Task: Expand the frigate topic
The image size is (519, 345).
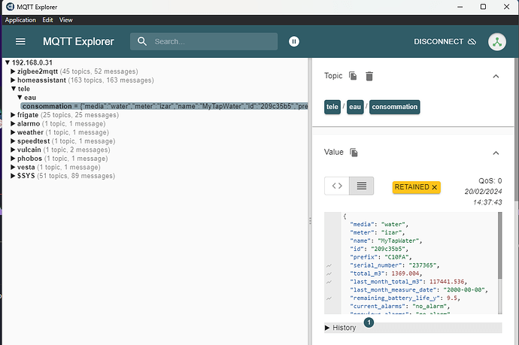Action: click(x=13, y=115)
